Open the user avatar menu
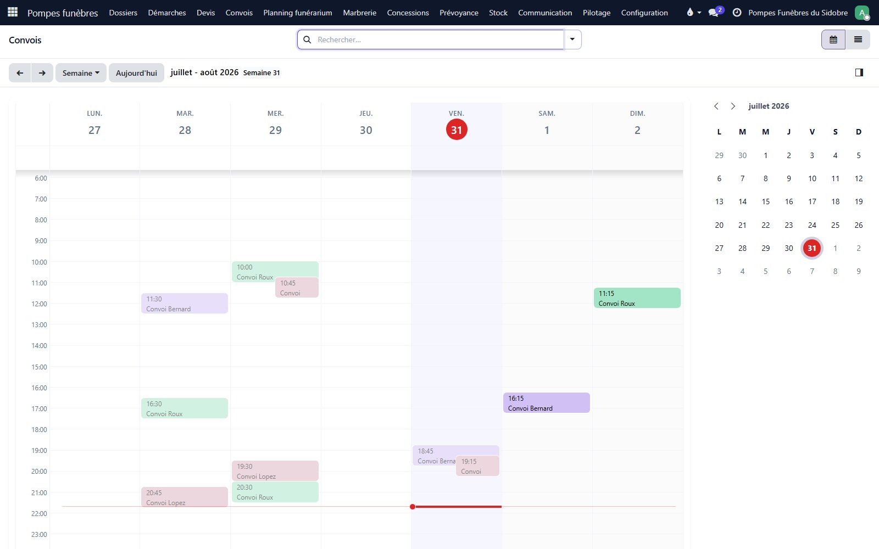The height and width of the screenshot is (549, 879). [x=862, y=13]
